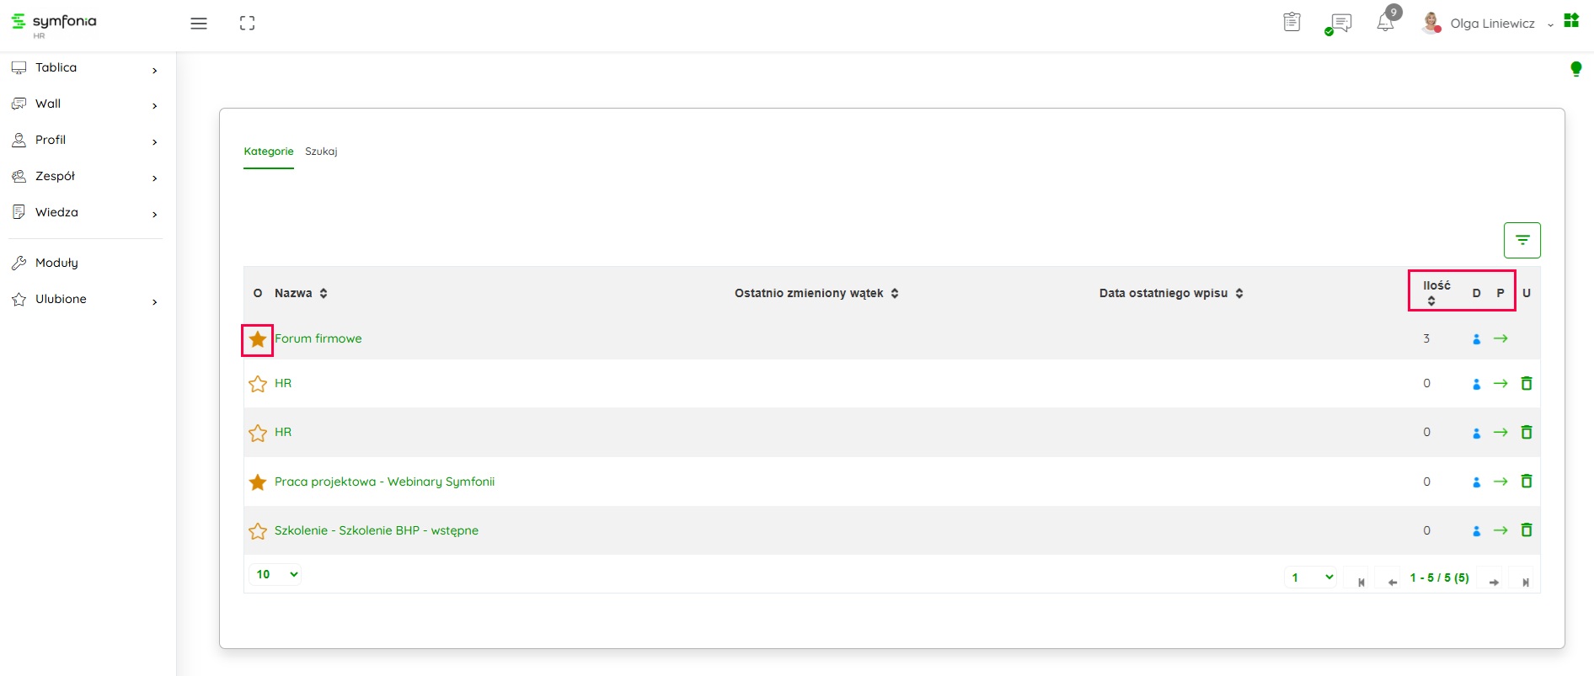Open rows per page dropdown
The image size is (1594, 676).
(x=276, y=574)
